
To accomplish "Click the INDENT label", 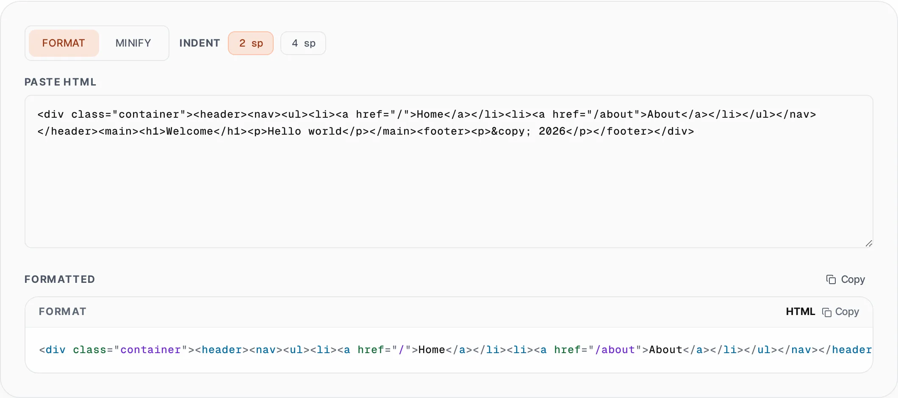I will click(200, 43).
